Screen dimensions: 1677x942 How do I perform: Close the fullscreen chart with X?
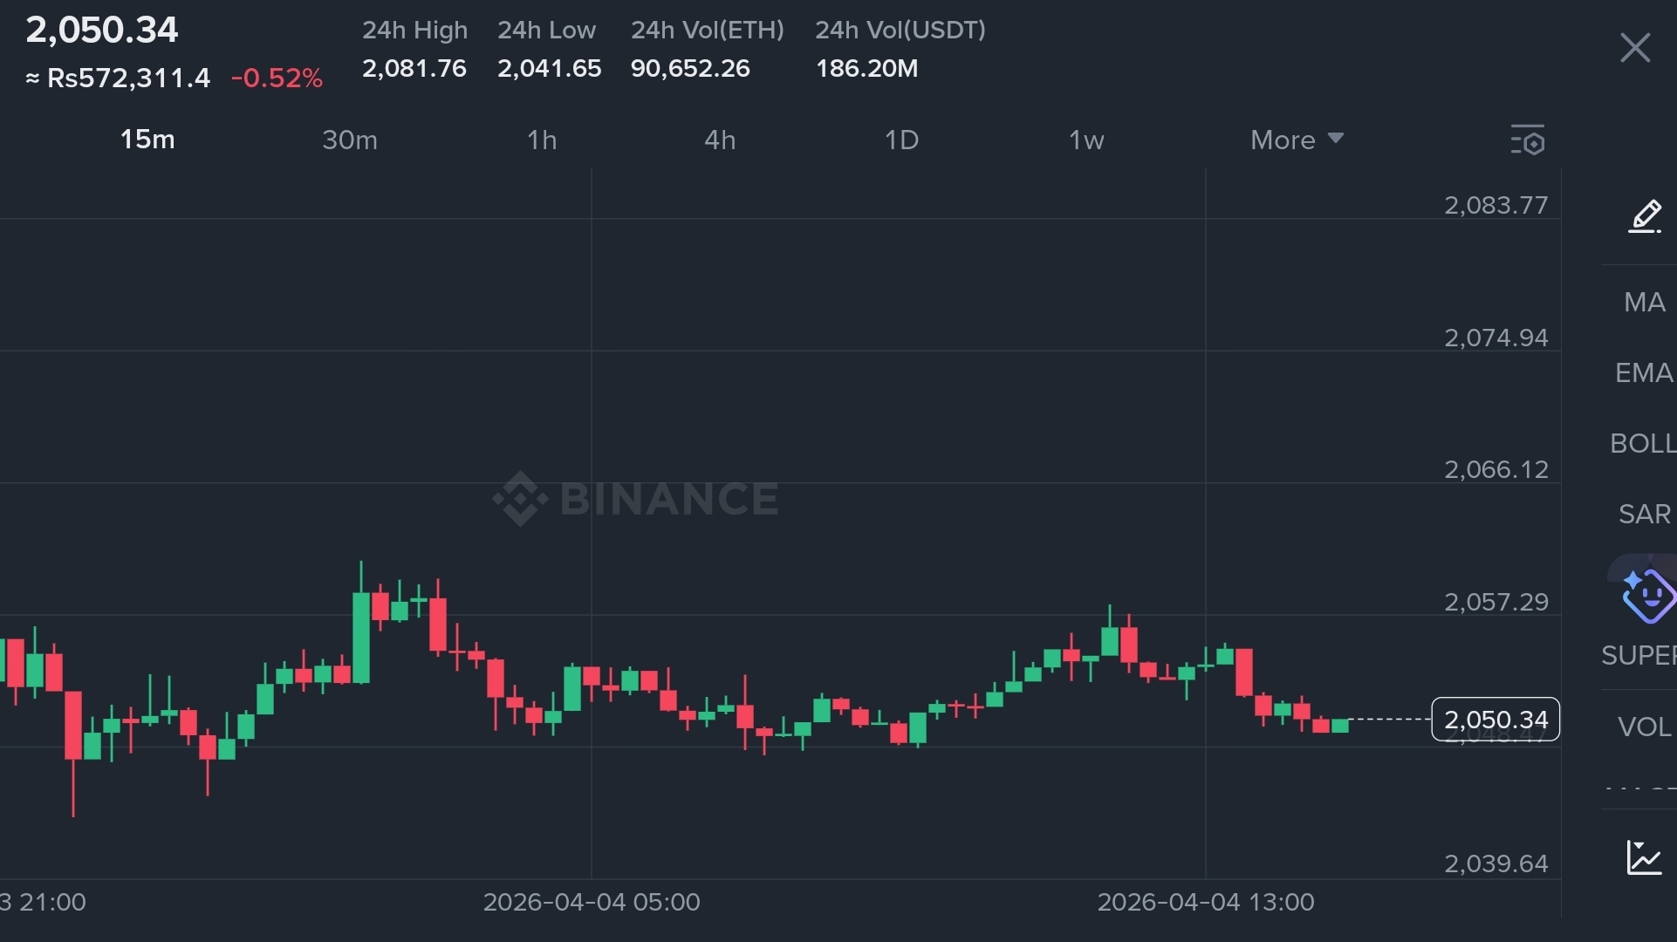click(x=1634, y=48)
